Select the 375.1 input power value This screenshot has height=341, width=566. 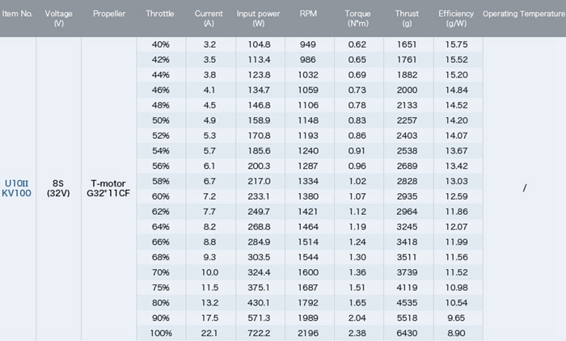tap(259, 288)
